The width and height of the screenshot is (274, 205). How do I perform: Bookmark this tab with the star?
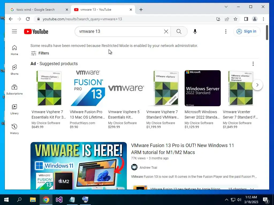pos(235,19)
